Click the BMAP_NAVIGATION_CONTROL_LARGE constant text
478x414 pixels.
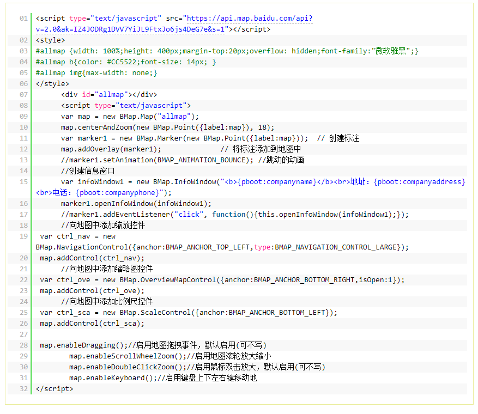click(338, 247)
